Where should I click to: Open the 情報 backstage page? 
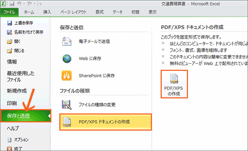[12, 62]
